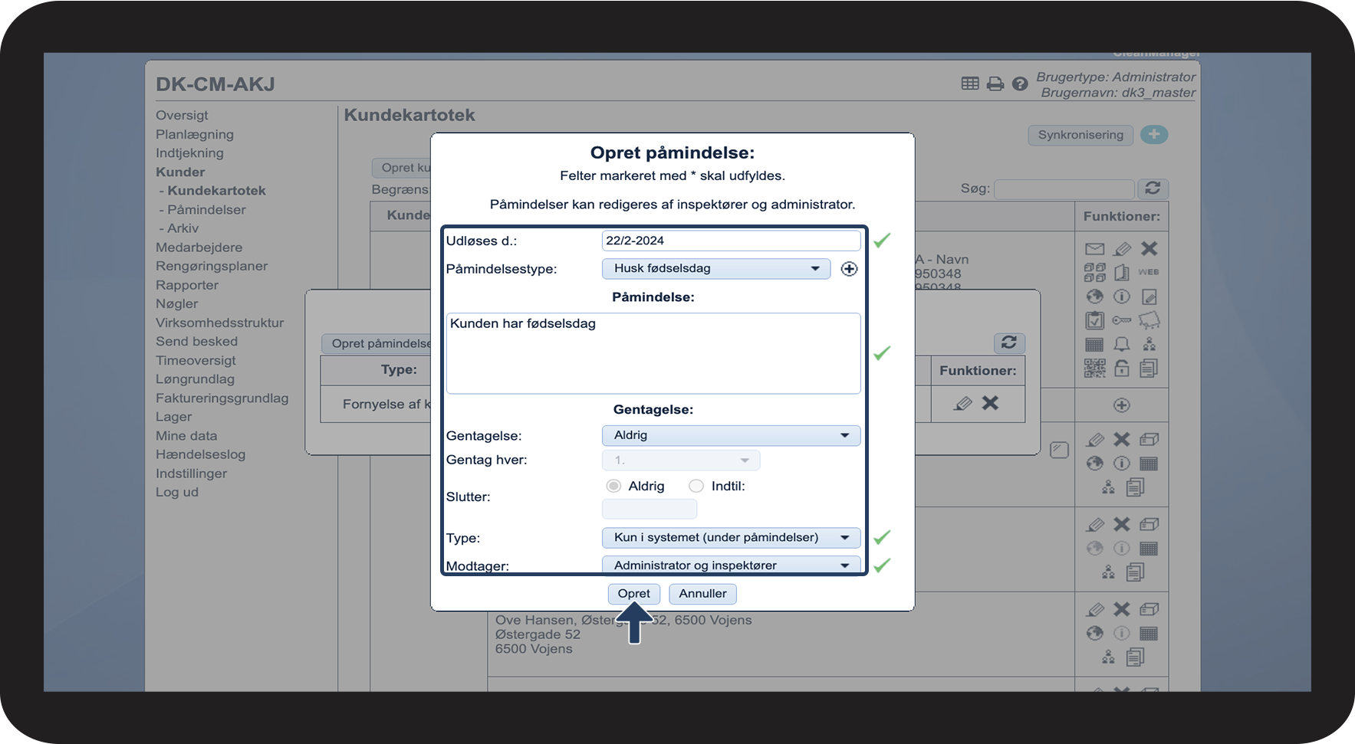Expand the Gentagelse dropdown set to Aldrig

click(x=731, y=435)
